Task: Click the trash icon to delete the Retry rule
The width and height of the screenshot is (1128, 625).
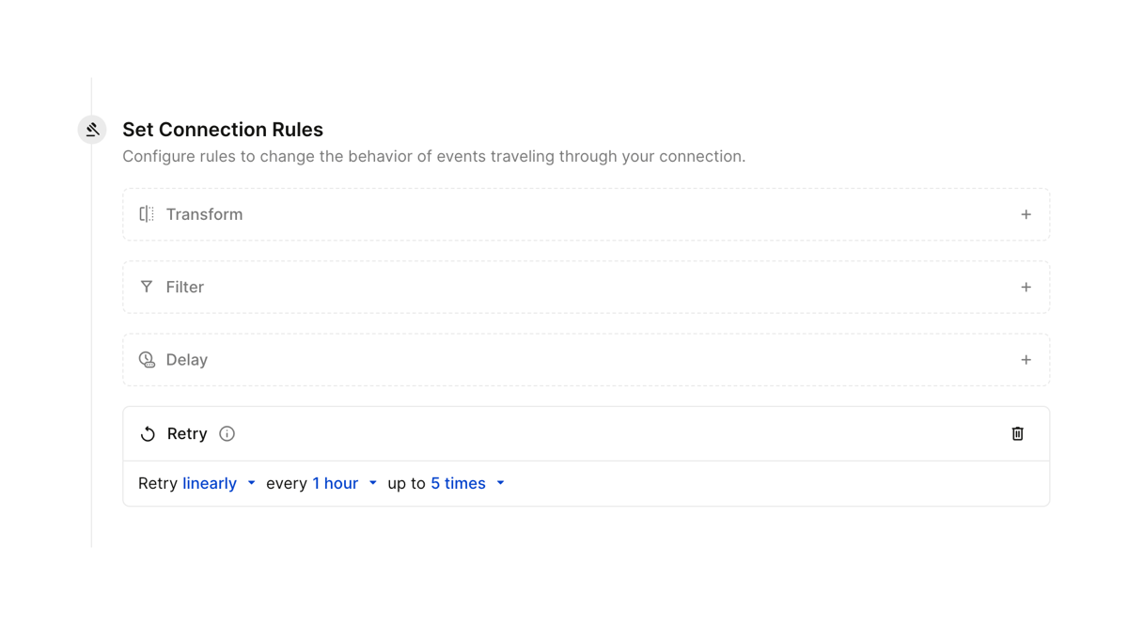Action: (1017, 433)
